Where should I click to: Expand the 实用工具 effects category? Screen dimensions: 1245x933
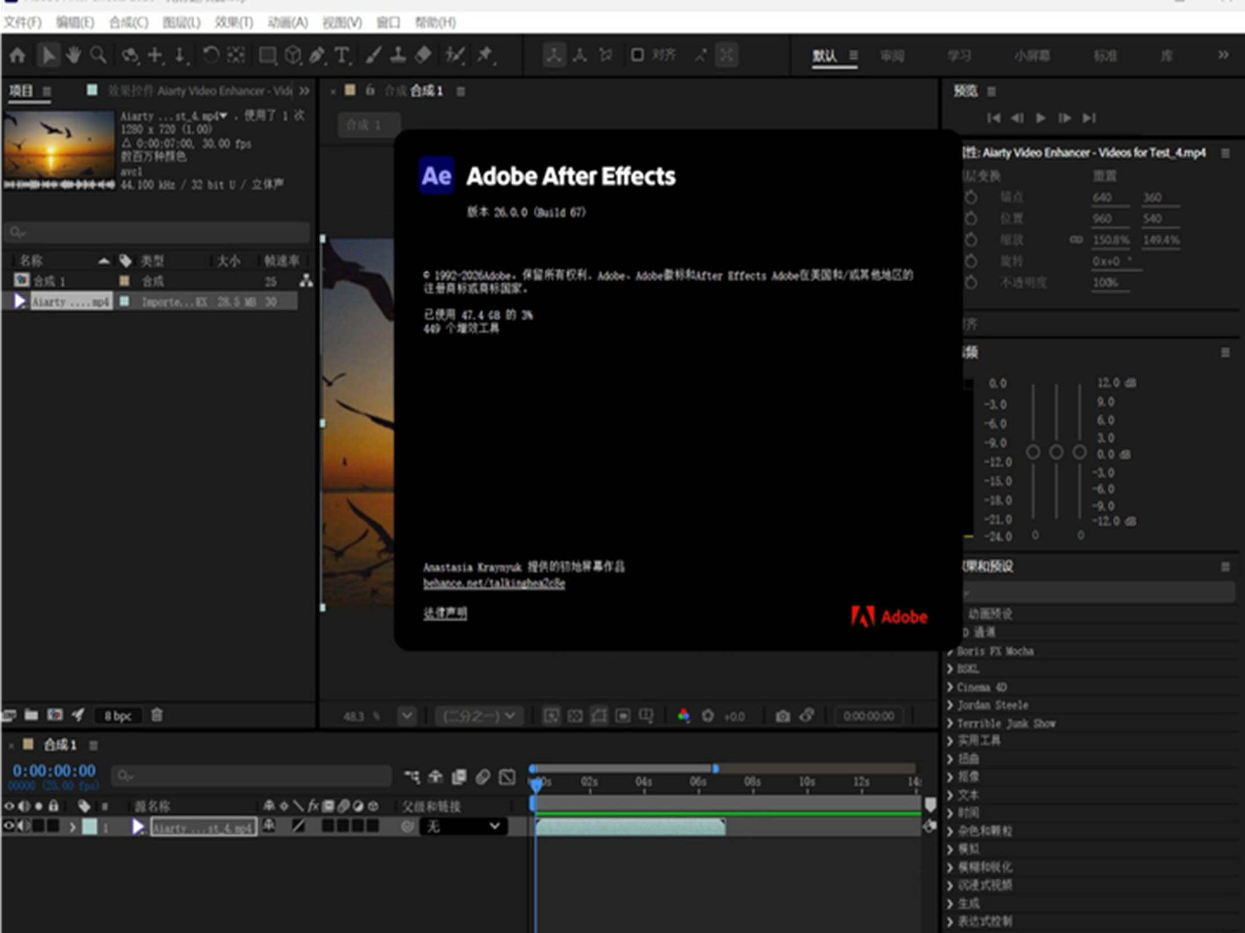click(951, 741)
